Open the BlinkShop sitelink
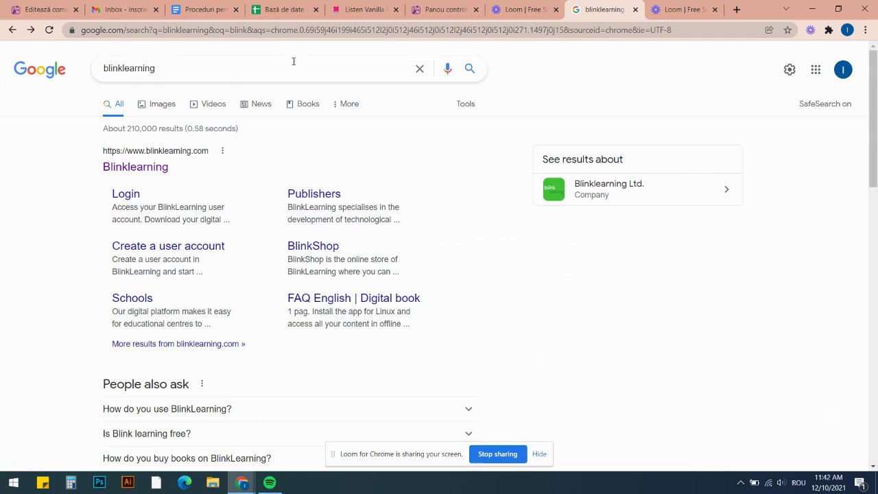Screen dimensions: 878x494 313,246
